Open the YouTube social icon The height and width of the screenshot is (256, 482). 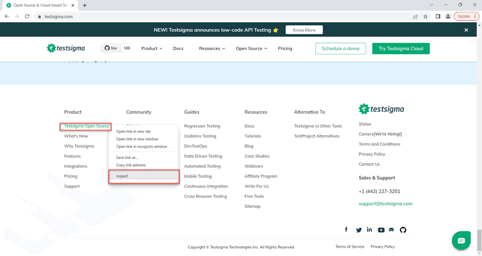pyautogui.click(x=381, y=230)
